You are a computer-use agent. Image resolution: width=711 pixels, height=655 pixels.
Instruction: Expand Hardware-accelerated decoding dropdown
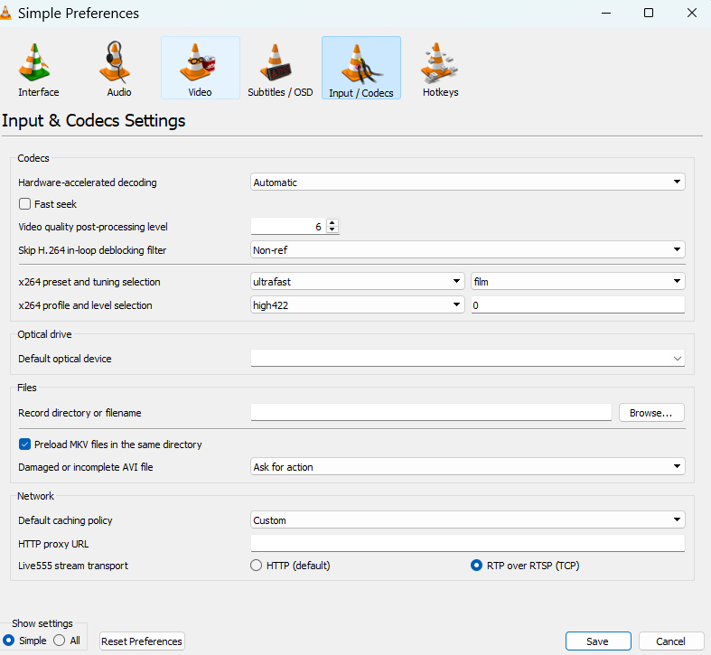(x=467, y=182)
